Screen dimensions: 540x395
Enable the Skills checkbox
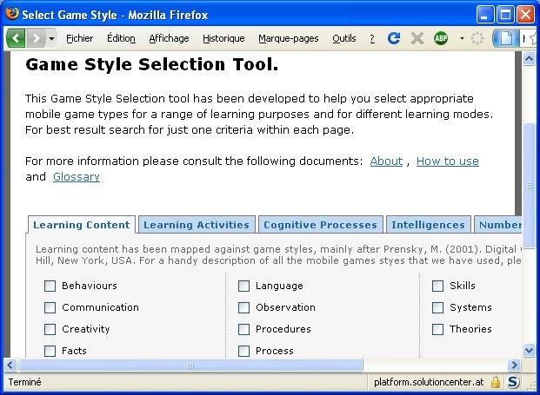point(437,286)
